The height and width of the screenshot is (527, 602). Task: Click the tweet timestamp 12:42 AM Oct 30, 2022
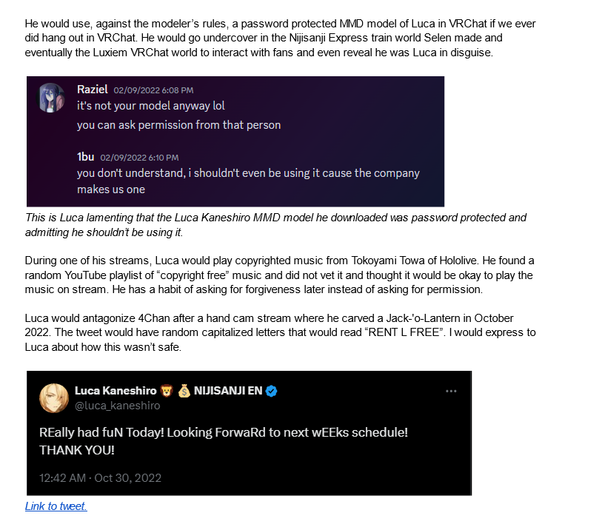coord(100,477)
